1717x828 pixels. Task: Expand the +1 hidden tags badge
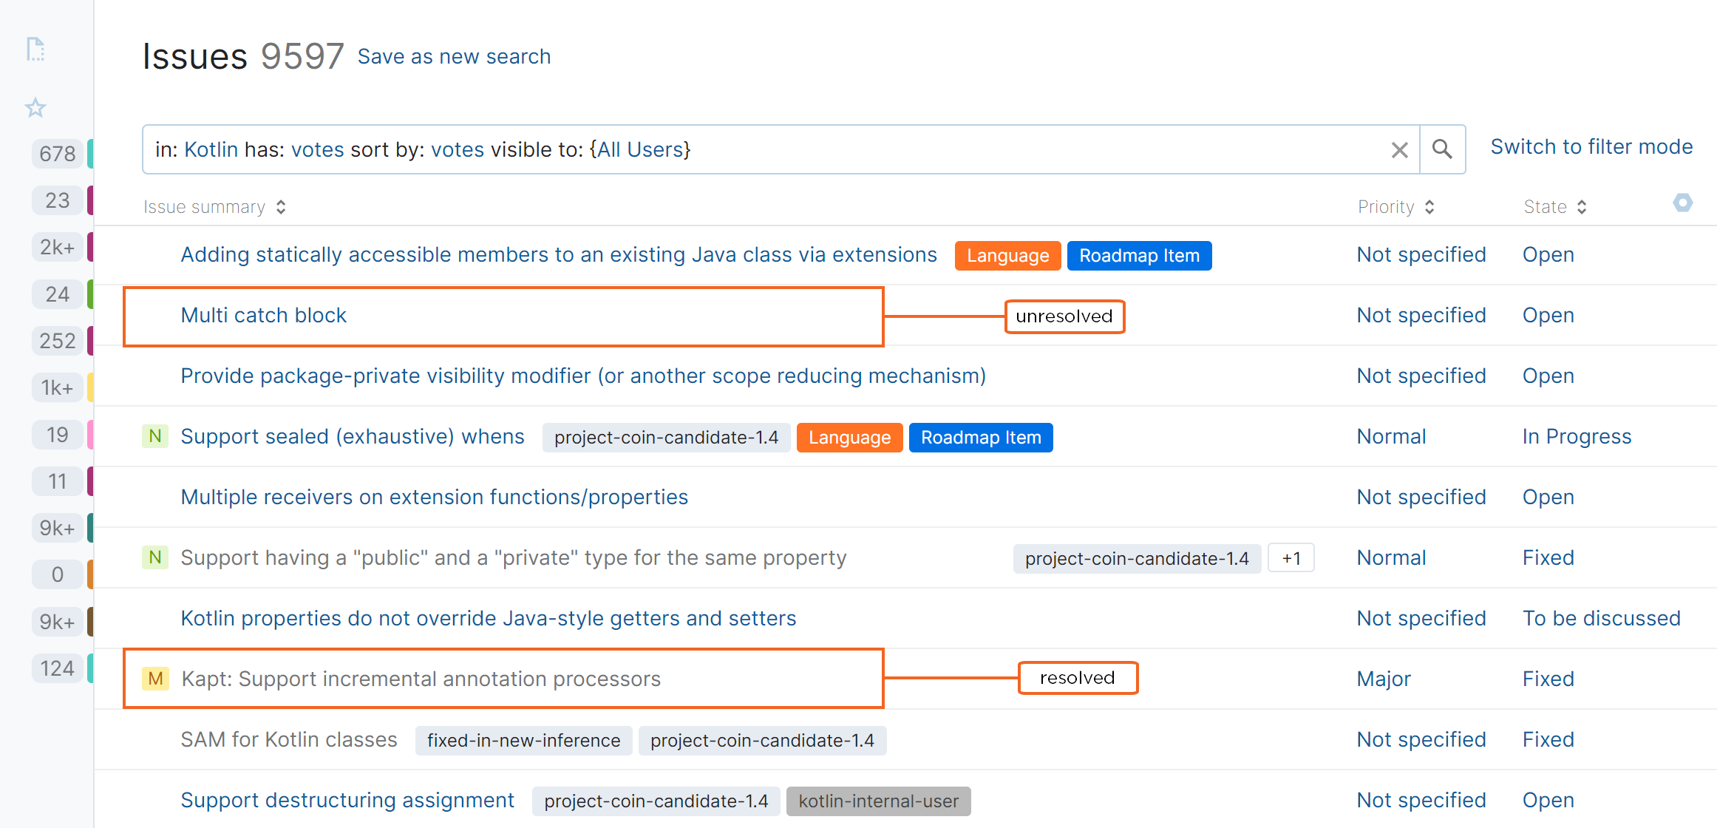coord(1291,558)
